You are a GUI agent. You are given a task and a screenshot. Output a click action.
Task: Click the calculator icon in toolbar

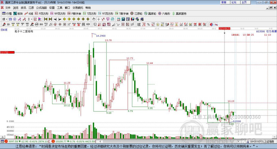click(x=123, y=19)
